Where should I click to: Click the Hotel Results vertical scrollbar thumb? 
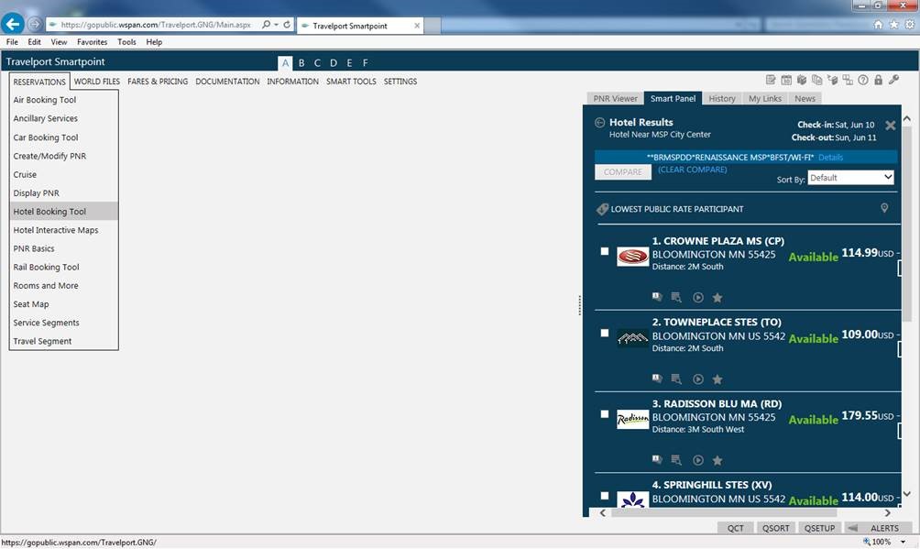[906, 223]
